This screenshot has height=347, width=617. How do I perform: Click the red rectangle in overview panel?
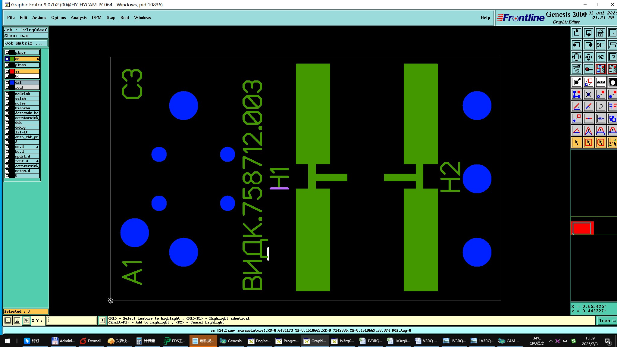(582, 228)
